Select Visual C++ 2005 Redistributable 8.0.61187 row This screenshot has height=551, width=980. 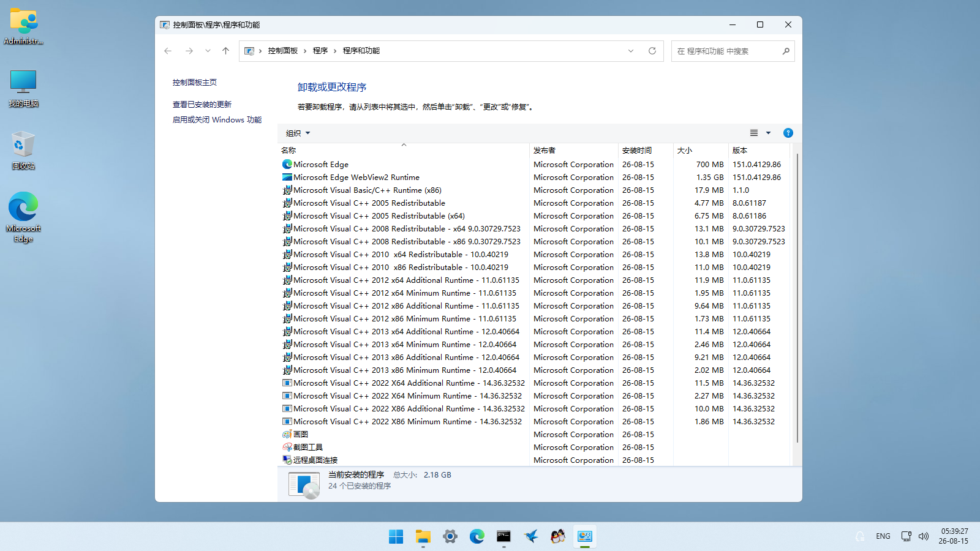pos(534,203)
